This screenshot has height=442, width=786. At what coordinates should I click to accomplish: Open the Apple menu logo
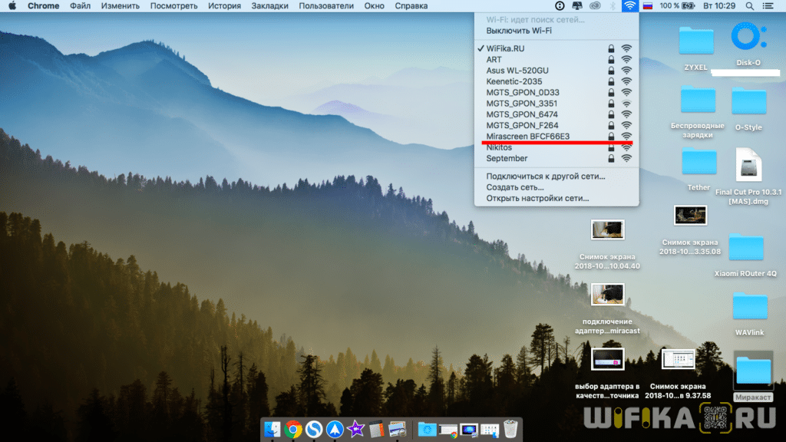[12, 6]
